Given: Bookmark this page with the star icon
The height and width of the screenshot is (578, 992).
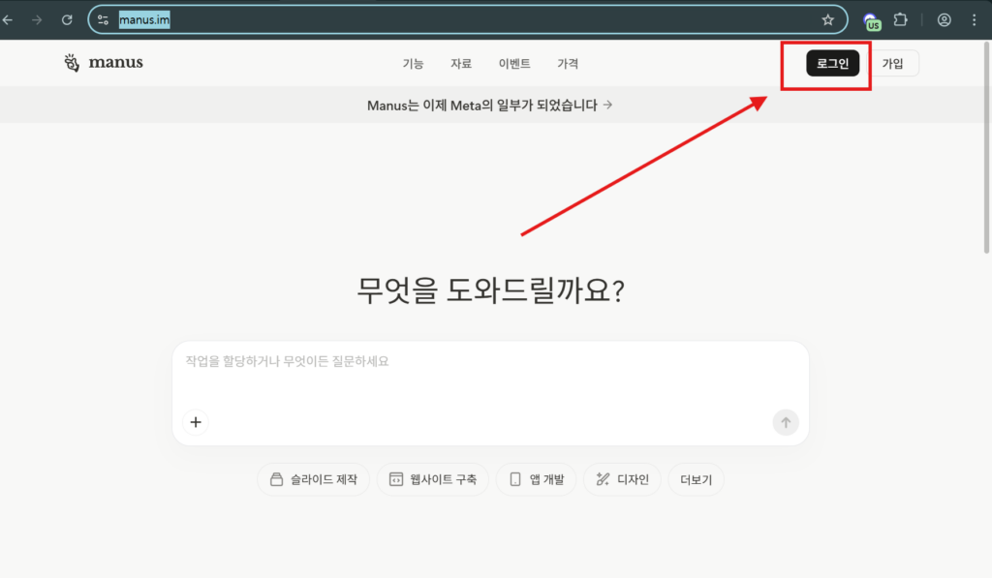Looking at the screenshot, I should pyautogui.click(x=827, y=19).
